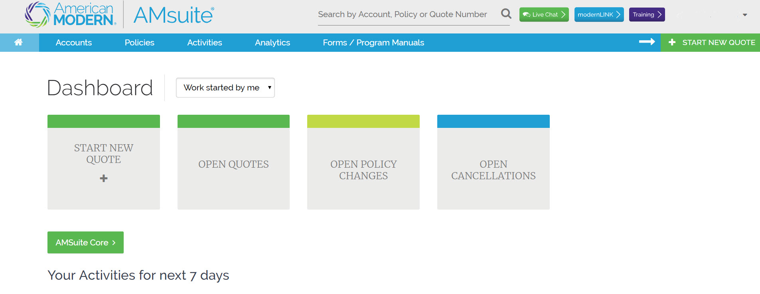760x294 pixels.
Task: Open the Analytics menu
Action: 272,43
